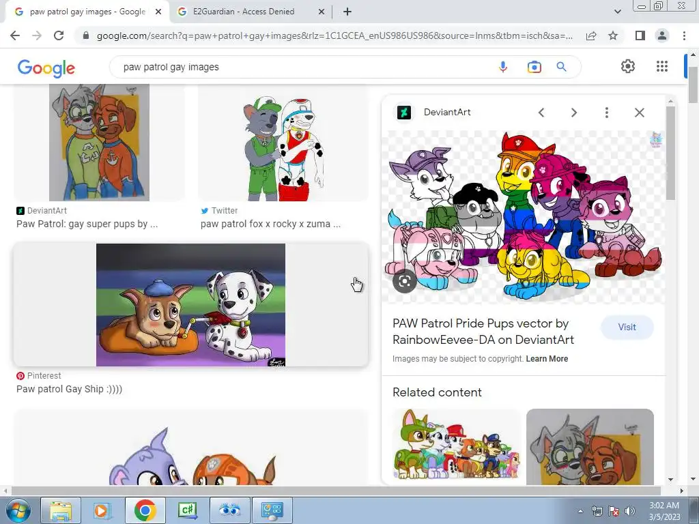The image size is (699, 524).
Task: Open the Learn More copyright link
Action: [x=547, y=359]
